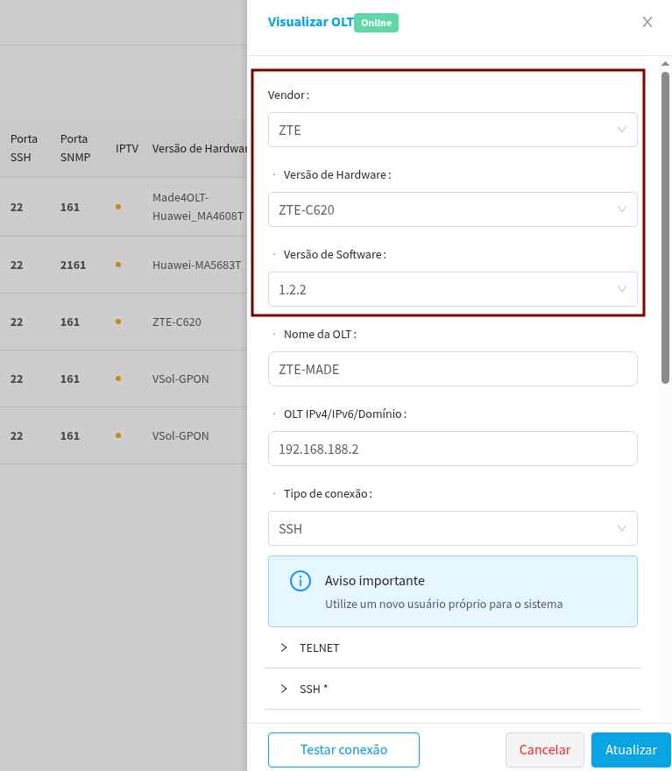Click IPTV status dot in Huawei-MA5683T row
This screenshot has height=771, width=672.
pos(118,265)
